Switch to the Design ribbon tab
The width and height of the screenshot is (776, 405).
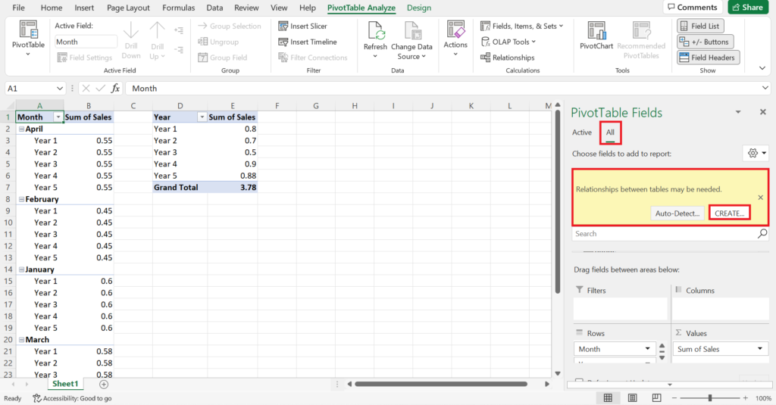tap(418, 8)
